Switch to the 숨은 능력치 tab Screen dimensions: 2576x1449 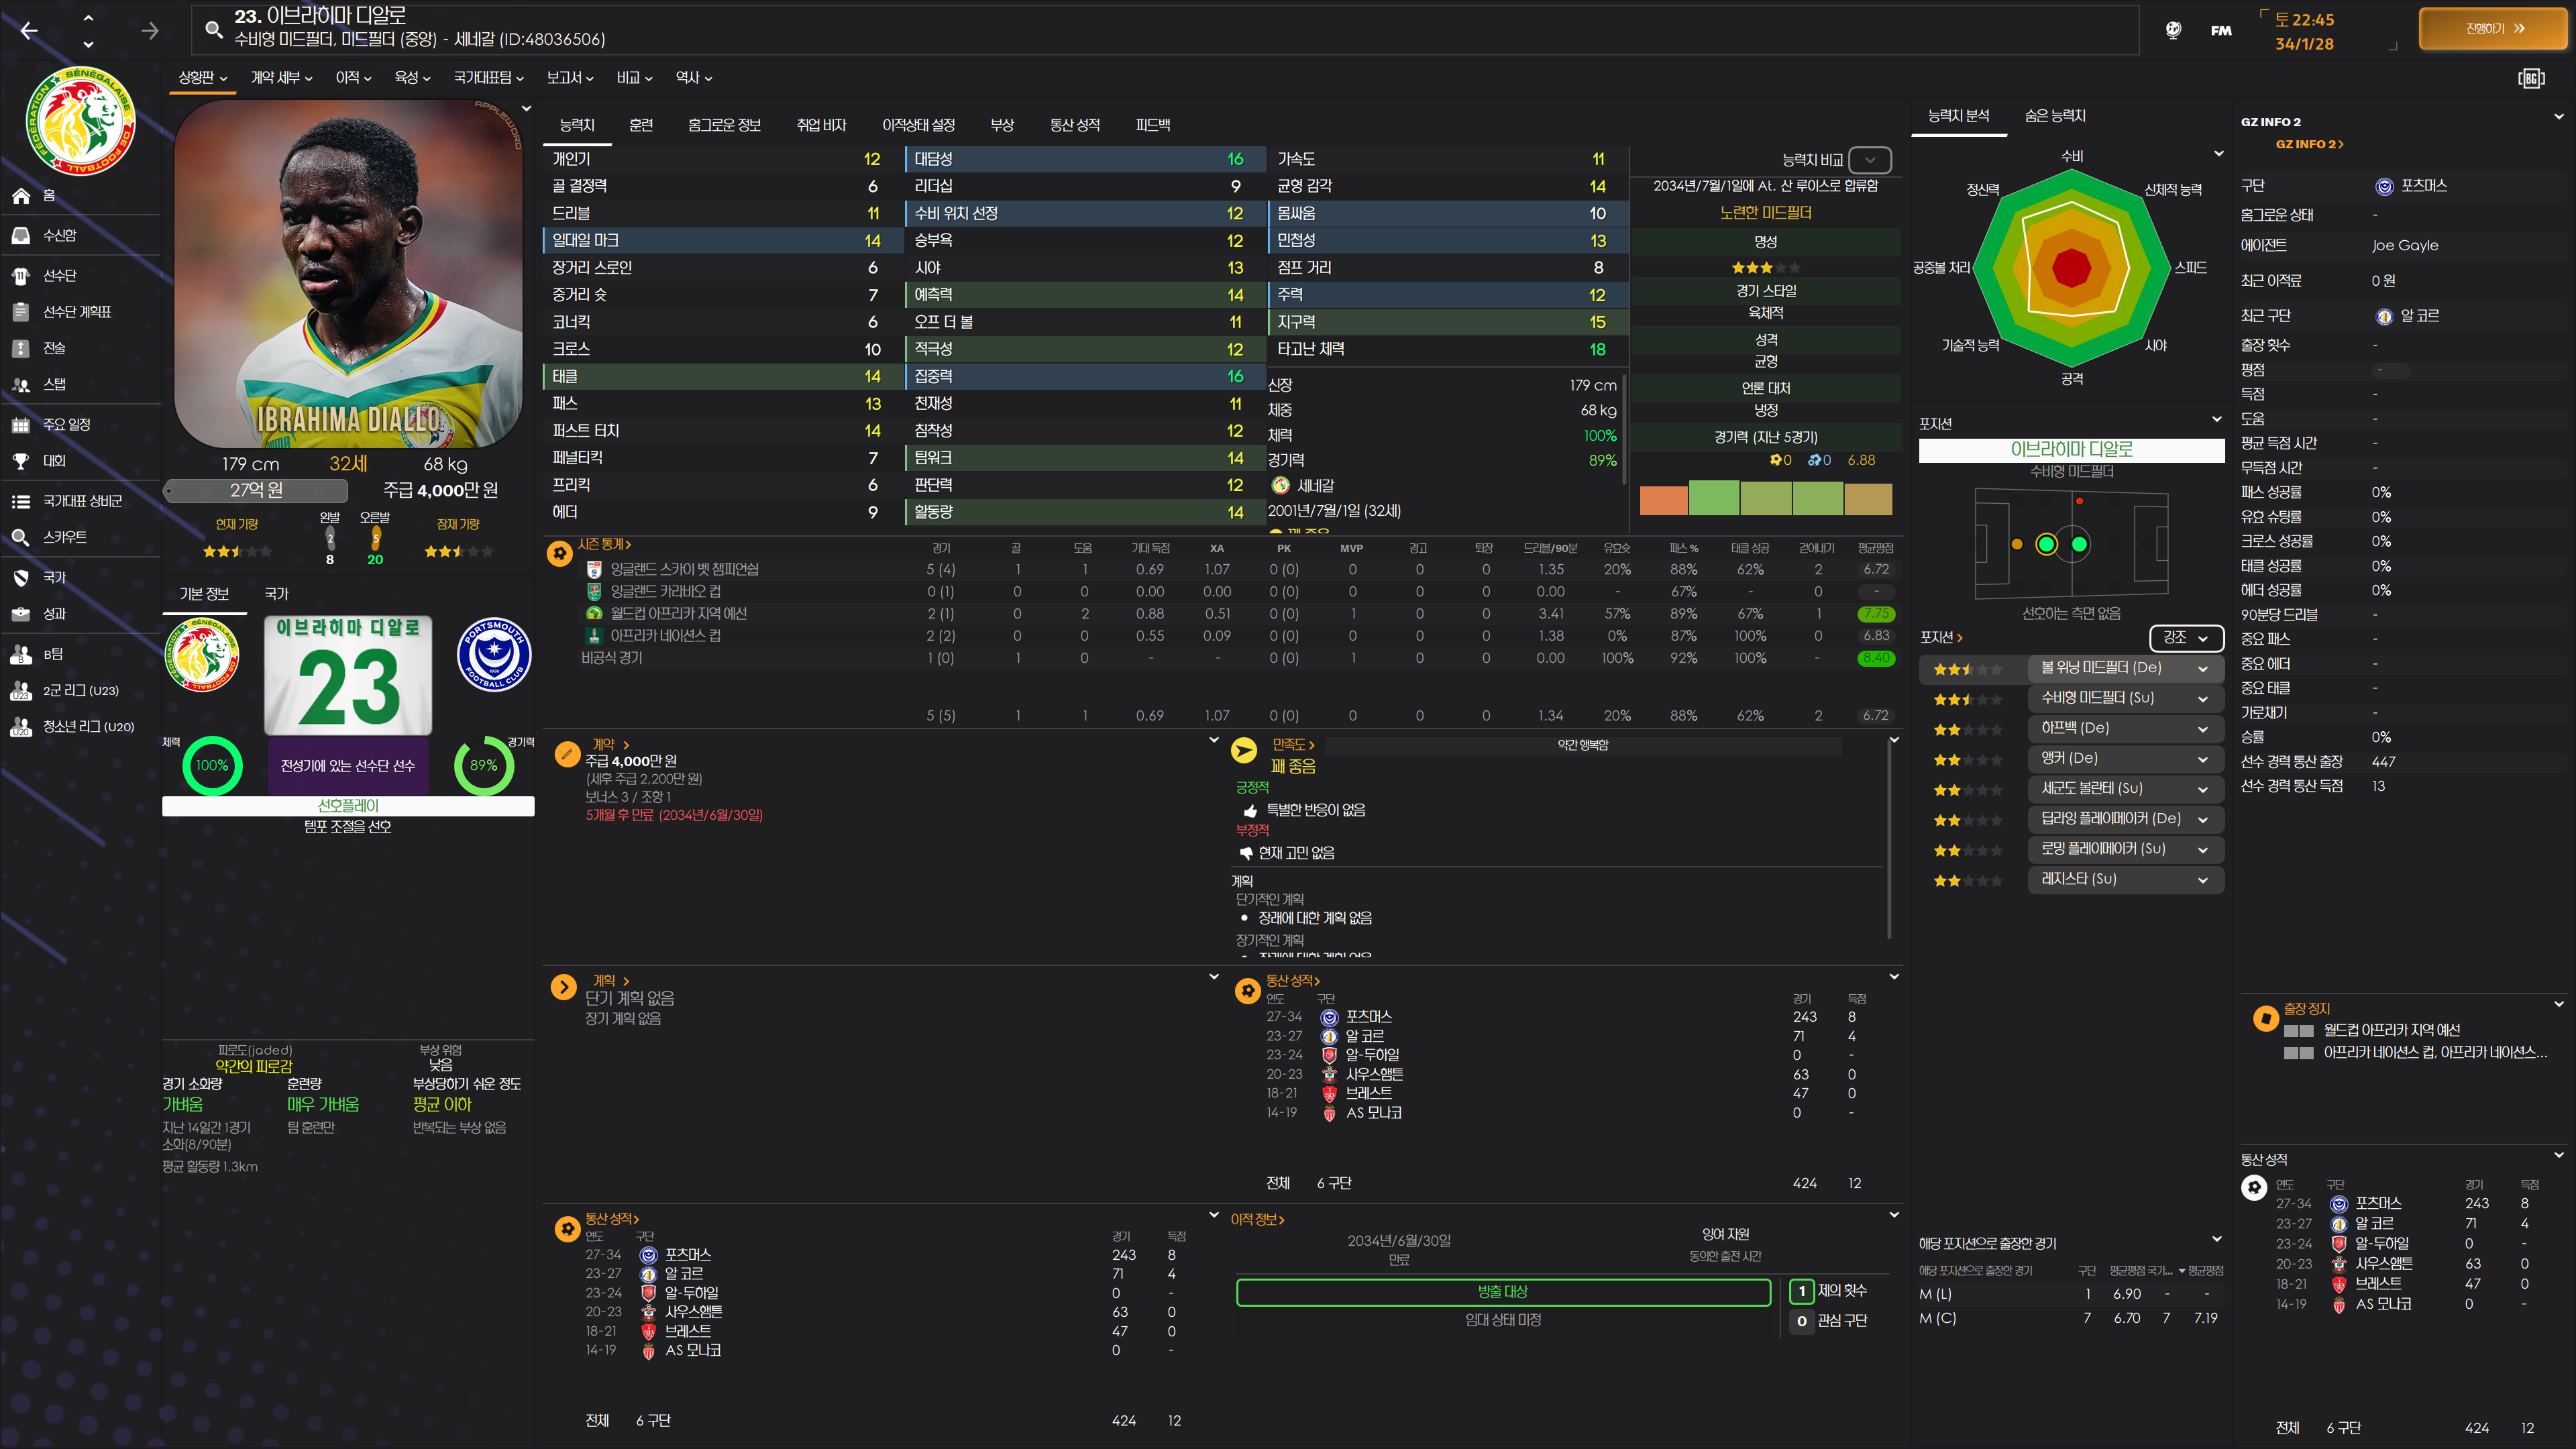2054,116
